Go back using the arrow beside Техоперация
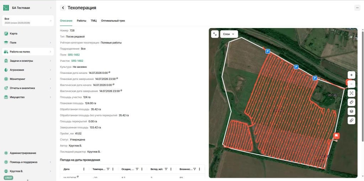 [63, 8]
